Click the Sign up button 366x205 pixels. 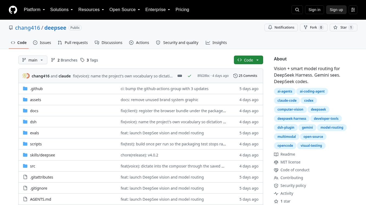tap(336, 10)
